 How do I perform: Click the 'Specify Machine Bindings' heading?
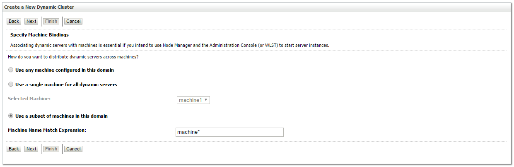pyautogui.click(x=39, y=35)
